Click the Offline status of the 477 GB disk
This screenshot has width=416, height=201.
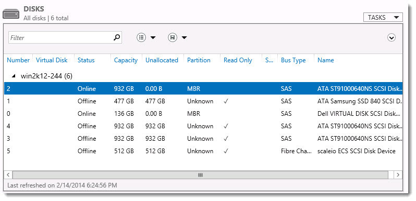pos(87,101)
